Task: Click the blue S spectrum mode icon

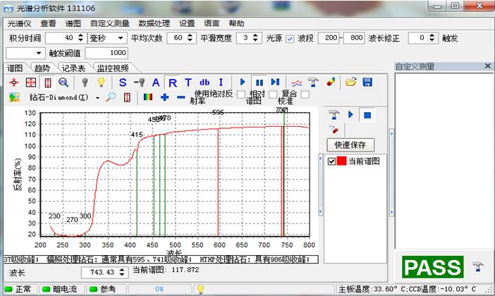Action: coord(123,82)
